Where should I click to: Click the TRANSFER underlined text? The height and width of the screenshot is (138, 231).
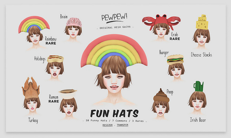(x=122, y=125)
